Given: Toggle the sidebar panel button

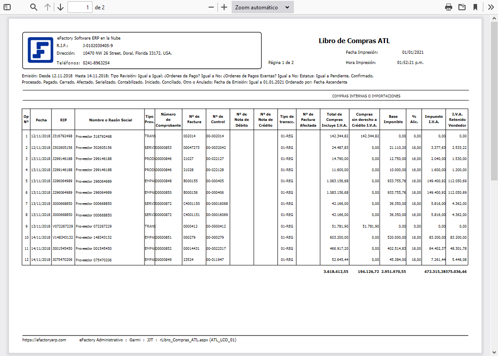Looking at the screenshot, I should pyautogui.click(x=7, y=7).
